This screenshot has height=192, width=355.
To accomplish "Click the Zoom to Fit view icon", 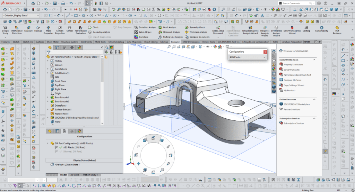I will (x=169, y=47).
